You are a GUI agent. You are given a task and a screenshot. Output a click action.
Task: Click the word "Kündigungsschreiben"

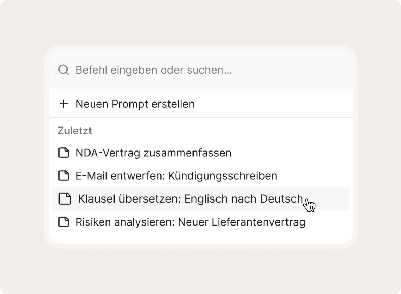click(223, 175)
